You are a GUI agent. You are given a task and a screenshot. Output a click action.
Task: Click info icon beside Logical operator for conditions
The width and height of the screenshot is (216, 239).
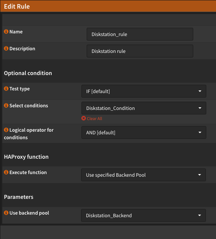[x=6, y=130]
